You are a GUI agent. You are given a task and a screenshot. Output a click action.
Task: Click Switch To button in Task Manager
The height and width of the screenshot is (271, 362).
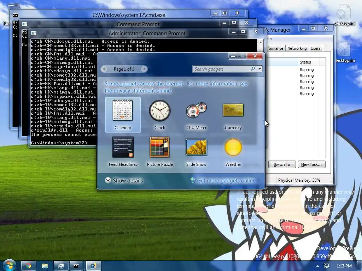click(282, 164)
